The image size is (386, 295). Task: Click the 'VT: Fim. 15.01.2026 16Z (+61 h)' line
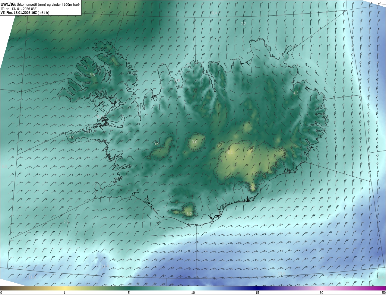tap(25, 12)
